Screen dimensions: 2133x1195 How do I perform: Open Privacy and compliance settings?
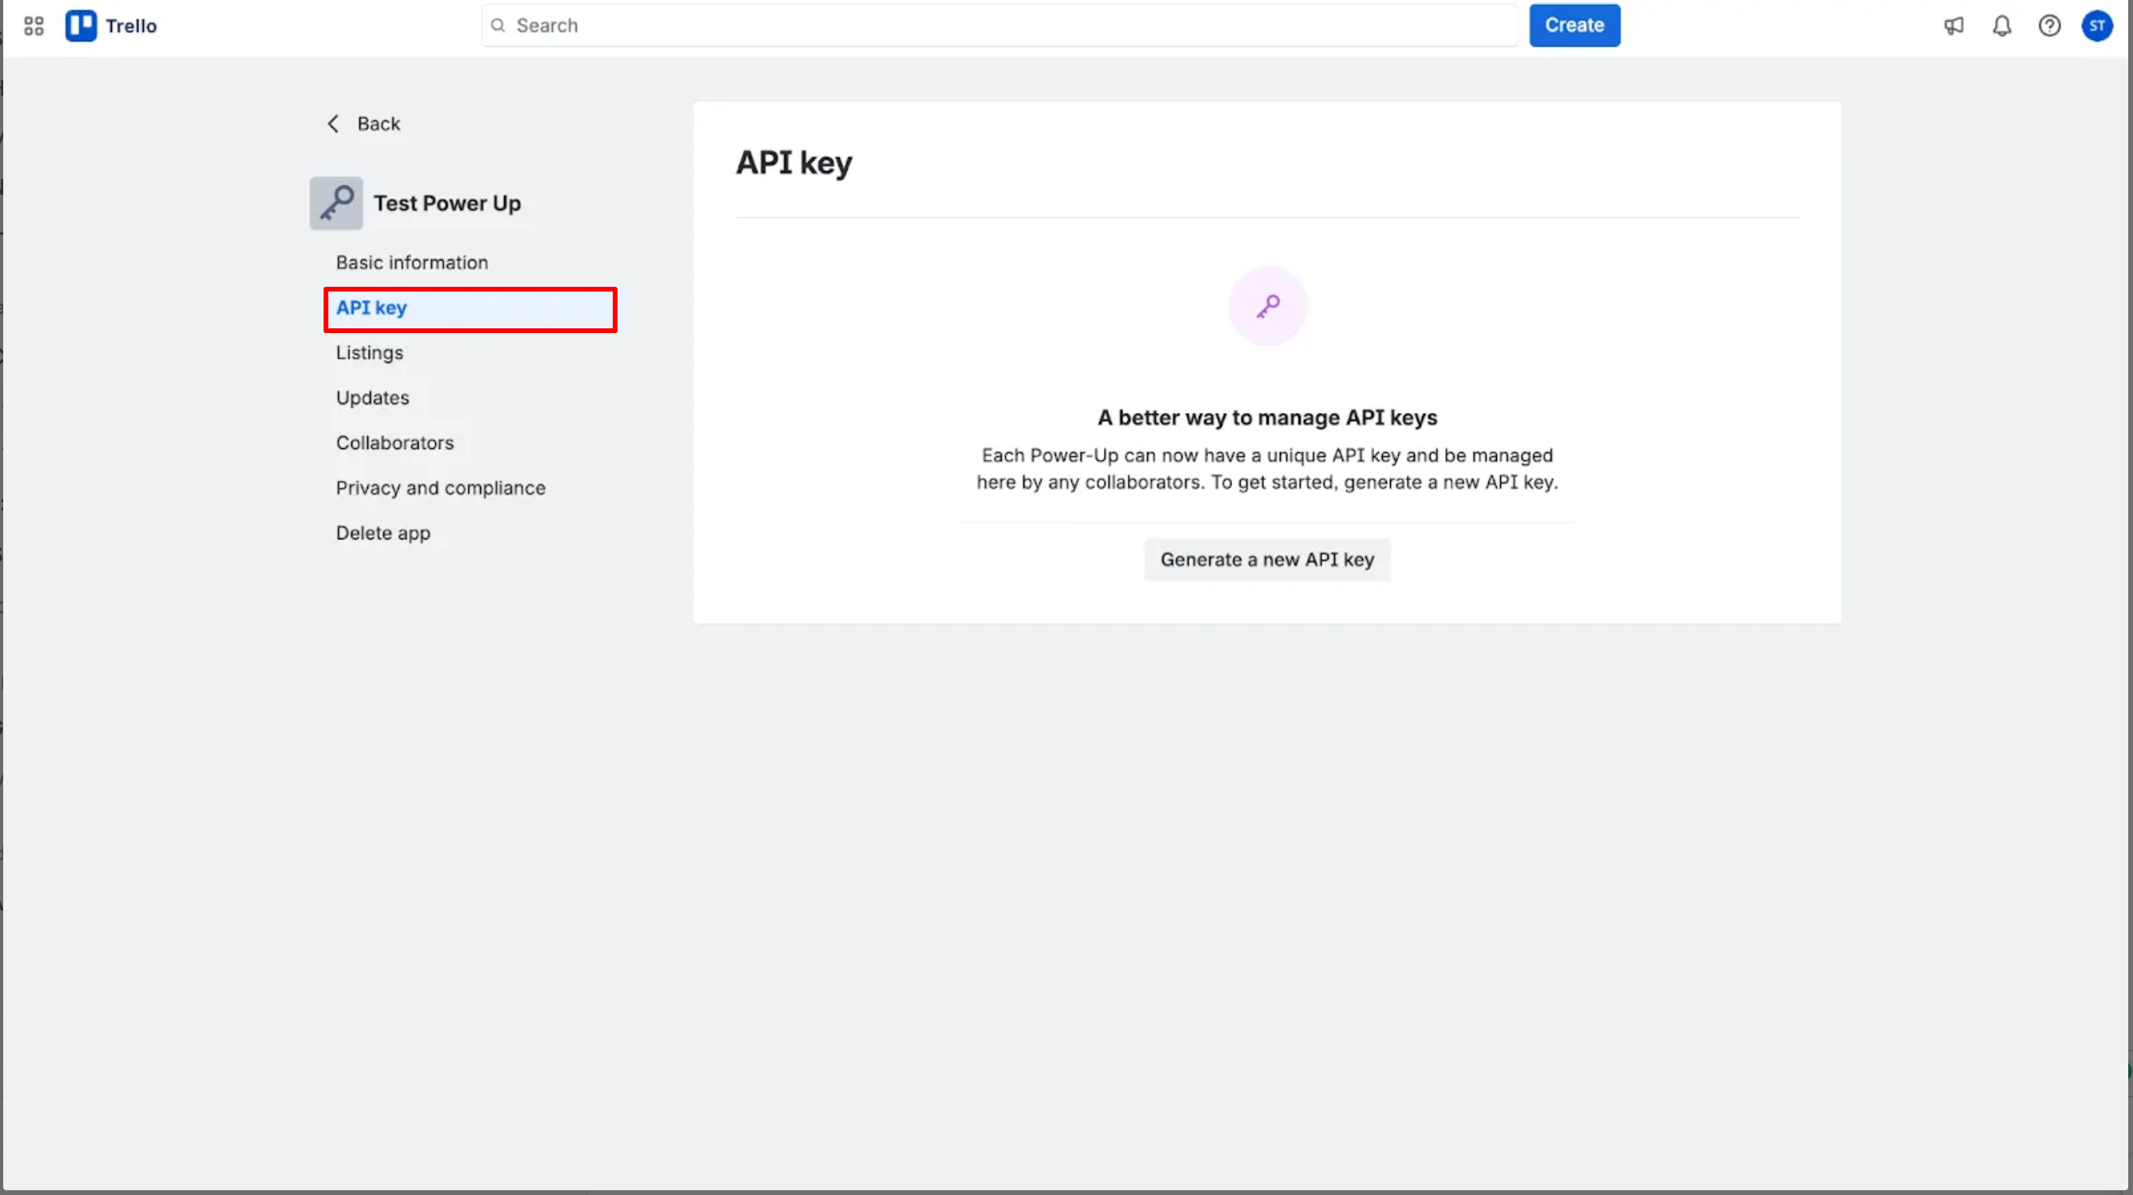pyautogui.click(x=440, y=488)
